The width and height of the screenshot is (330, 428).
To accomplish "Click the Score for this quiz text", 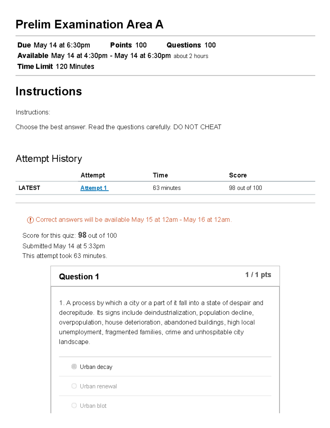I will (x=70, y=235).
